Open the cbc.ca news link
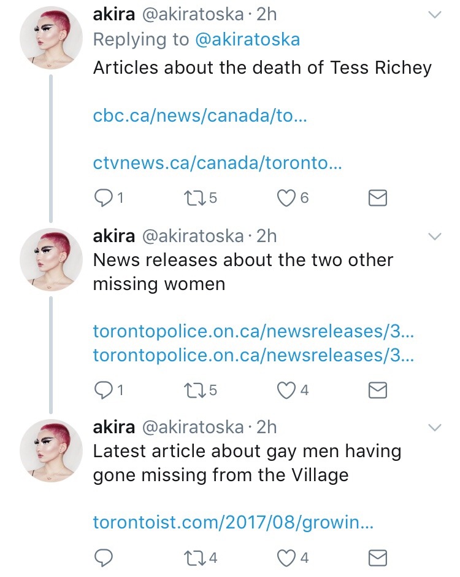Viewport: 460px width, 577px height. (x=199, y=116)
